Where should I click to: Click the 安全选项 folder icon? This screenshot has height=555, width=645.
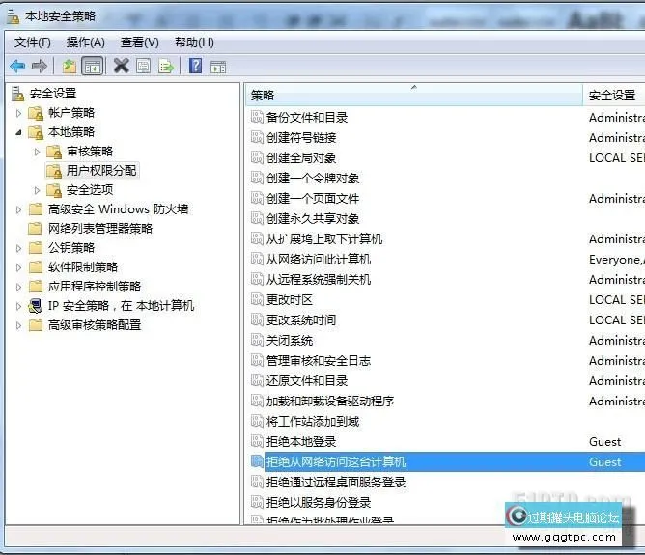pos(54,190)
